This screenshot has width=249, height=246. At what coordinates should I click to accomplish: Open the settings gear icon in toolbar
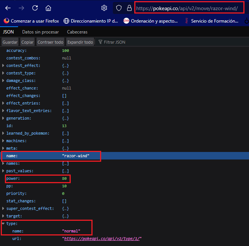click(x=104, y=8)
